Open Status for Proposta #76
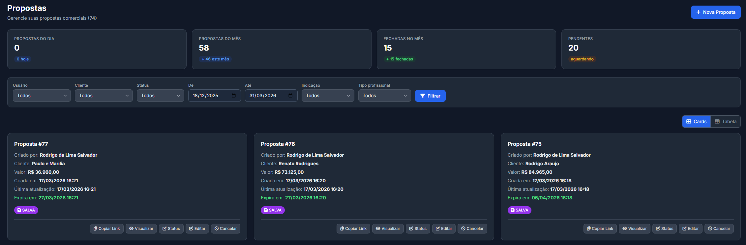This screenshot has height=245, width=746. coord(418,229)
